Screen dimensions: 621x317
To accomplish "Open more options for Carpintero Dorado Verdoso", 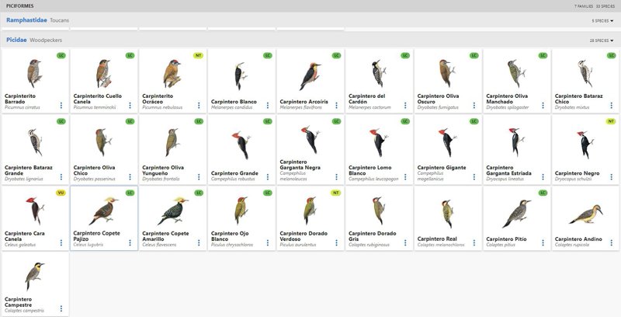I will 336,243.
